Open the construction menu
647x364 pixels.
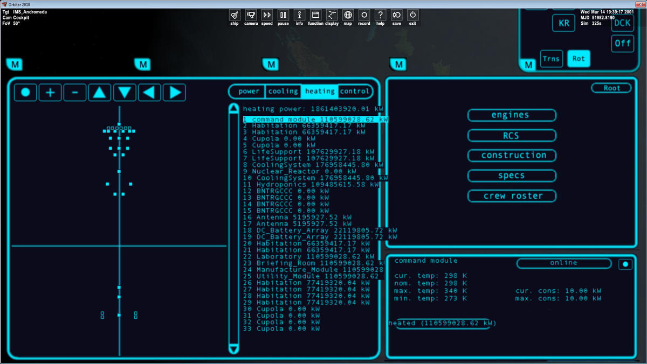(511, 155)
